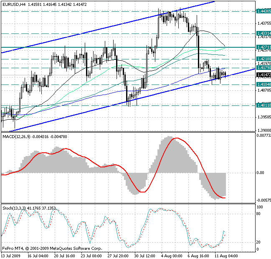Screen dimensions: 271x259
Task: Click the 27 Jul 20:00 time label
Action: pyautogui.click(x=118, y=256)
